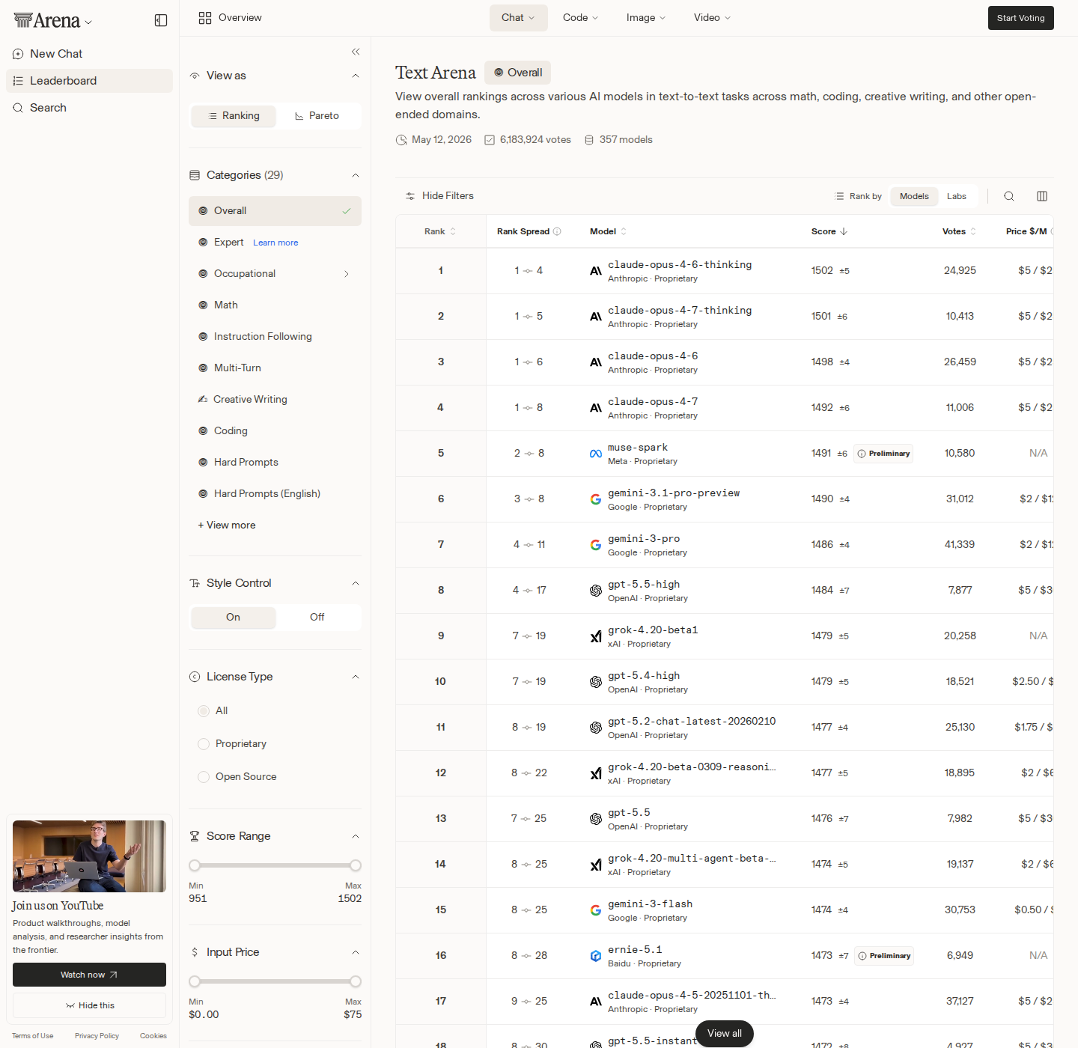The image size is (1078, 1048).
Task: Click the Input Price maximum handle
Action: 356,981
